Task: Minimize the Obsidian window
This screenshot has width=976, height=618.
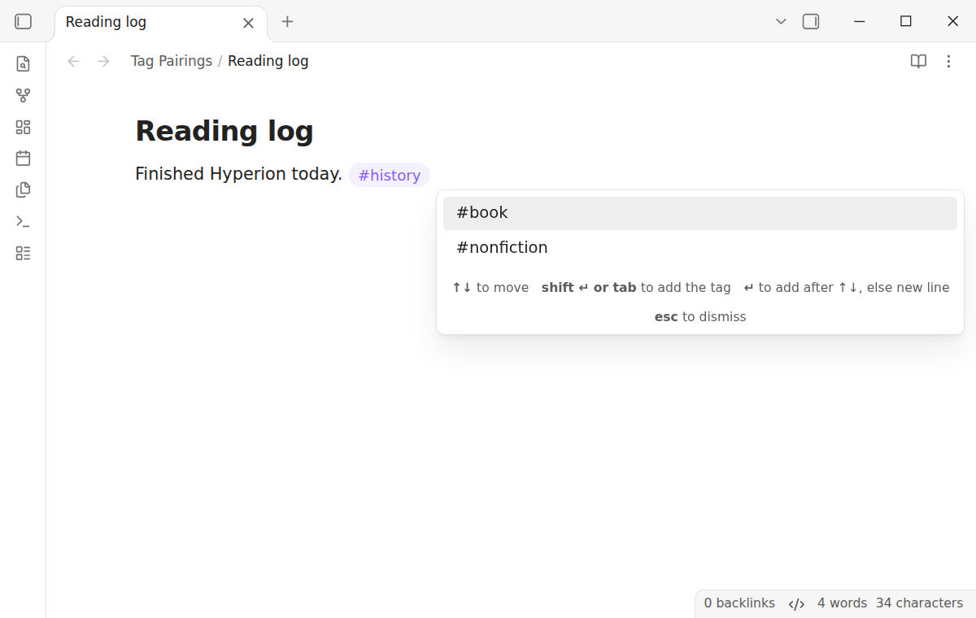Action: point(860,22)
